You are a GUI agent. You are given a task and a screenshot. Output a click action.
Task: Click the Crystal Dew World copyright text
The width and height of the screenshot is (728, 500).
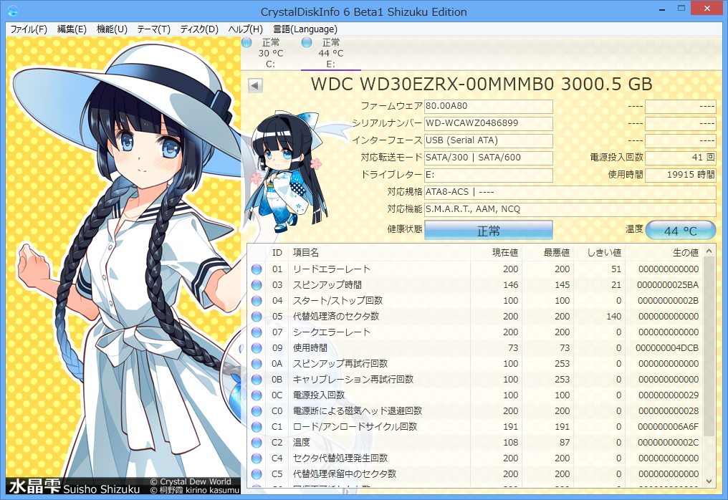191,481
